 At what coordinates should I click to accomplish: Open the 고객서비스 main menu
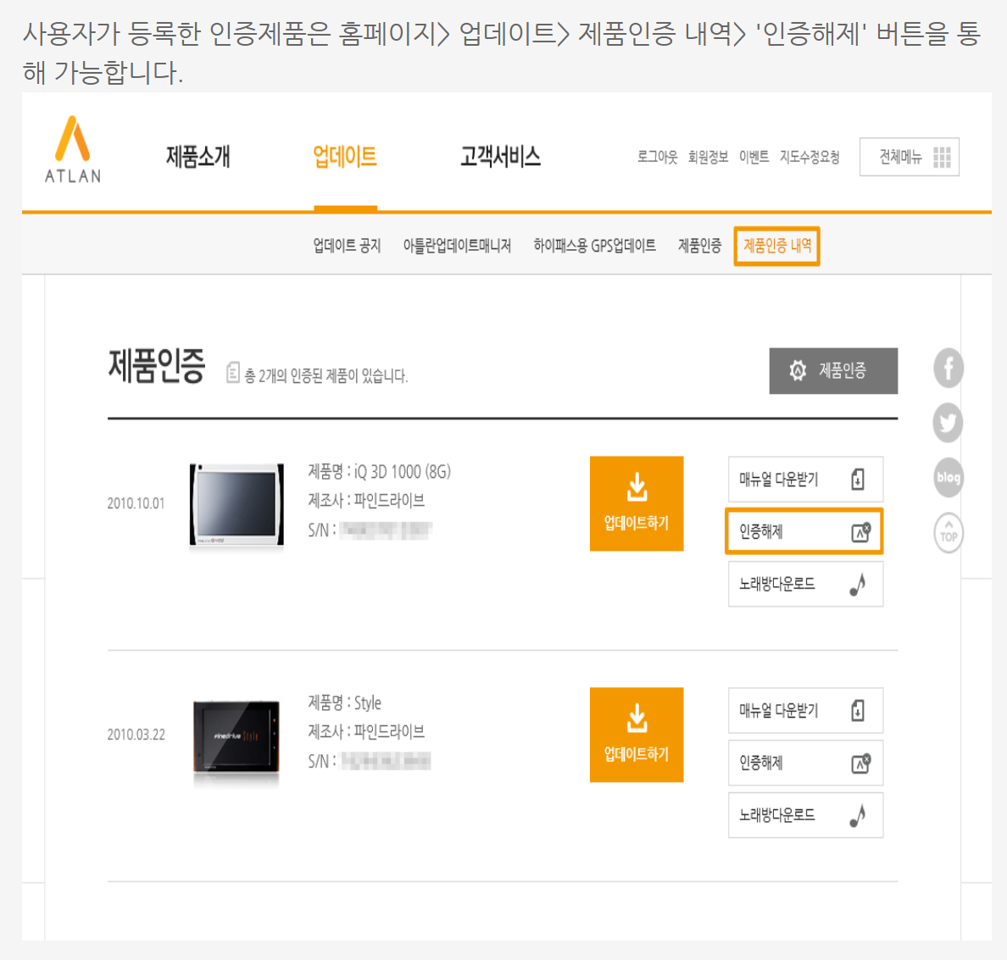point(500,157)
